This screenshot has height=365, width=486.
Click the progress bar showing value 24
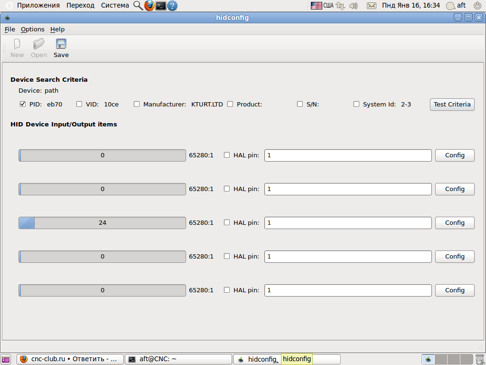coord(103,223)
